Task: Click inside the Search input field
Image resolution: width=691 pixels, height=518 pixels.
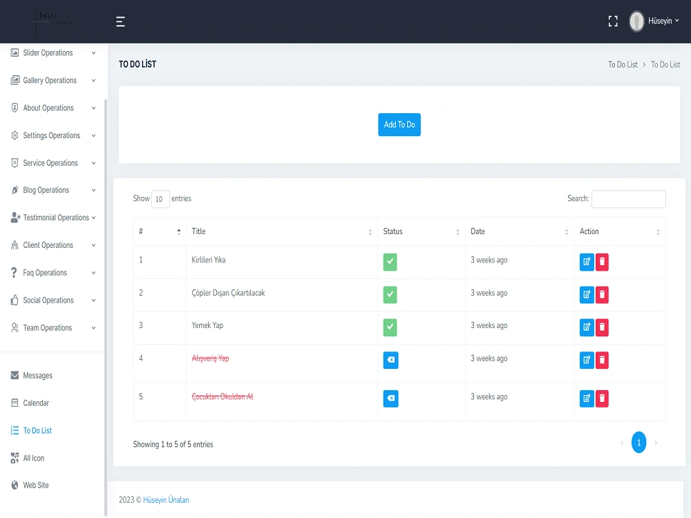Action: point(628,199)
